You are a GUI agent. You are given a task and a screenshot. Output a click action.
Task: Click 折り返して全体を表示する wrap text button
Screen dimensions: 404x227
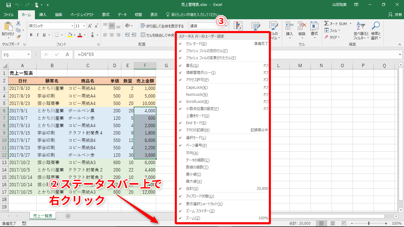click(162, 26)
